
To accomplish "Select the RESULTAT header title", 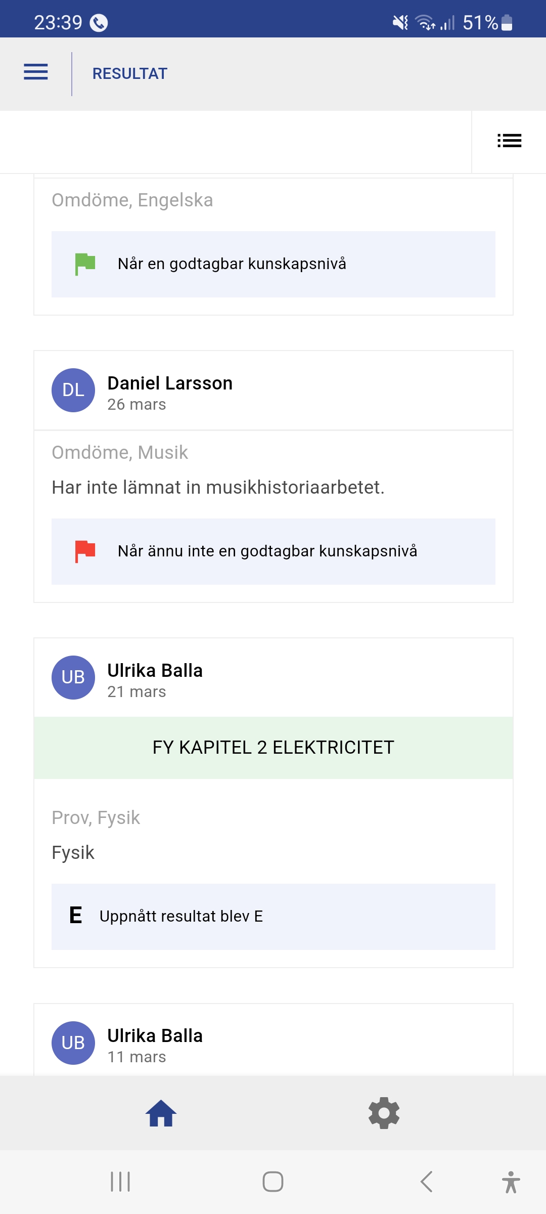I will 129,74.
